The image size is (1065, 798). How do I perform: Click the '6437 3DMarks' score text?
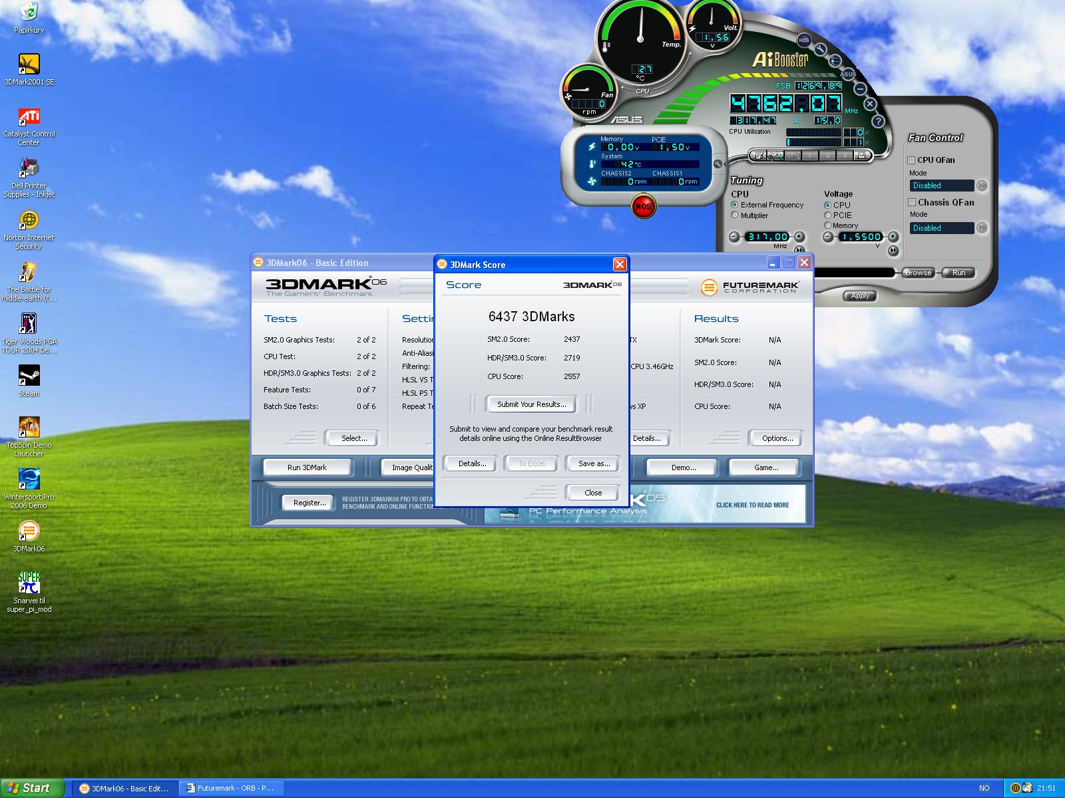[x=531, y=317]
